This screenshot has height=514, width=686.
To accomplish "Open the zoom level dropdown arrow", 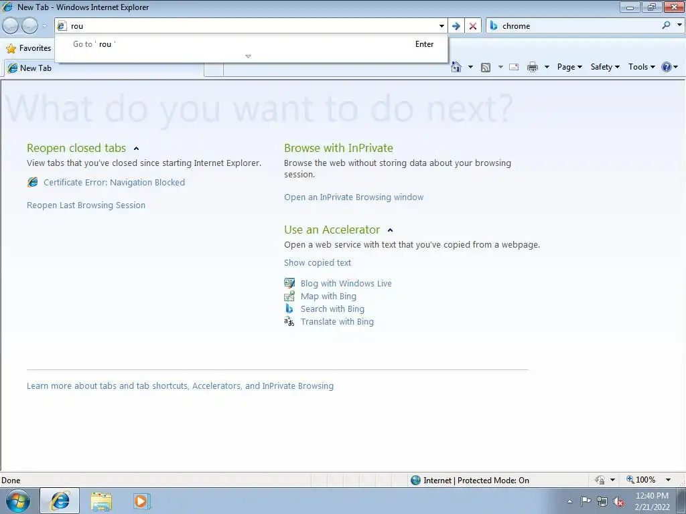I will [x=668, y=480].
